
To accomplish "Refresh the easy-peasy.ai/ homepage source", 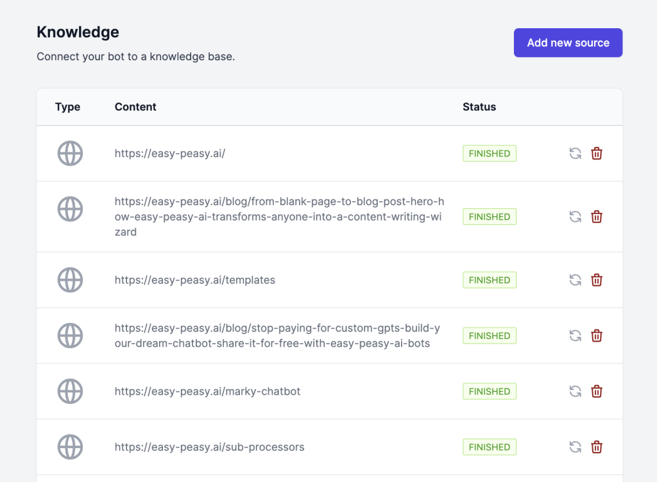I will click(x=576, y=153).
